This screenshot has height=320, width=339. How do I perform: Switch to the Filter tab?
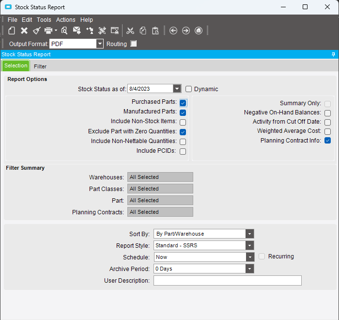40,66
